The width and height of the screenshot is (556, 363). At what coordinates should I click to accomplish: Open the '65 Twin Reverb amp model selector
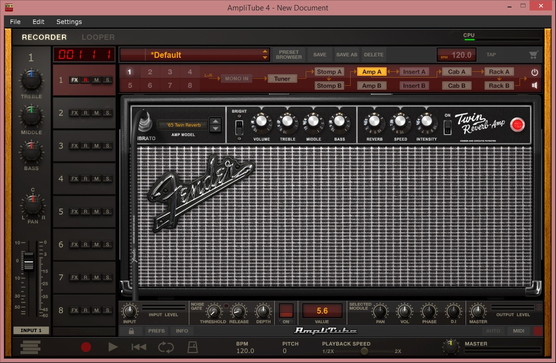pos(184,125)
